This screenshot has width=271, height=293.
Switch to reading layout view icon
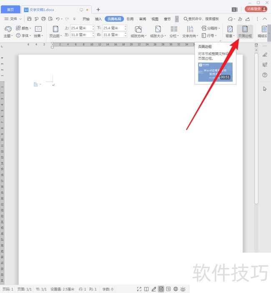(x=146, y=289)
